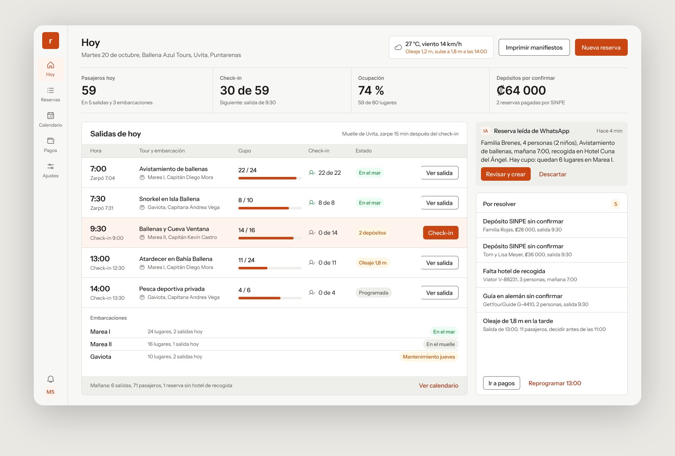Open Ver salida for 7:00 Avistamiento de ballenas
Image resolution: width=675 pixels, height=456 pixels.
point(440,173)
